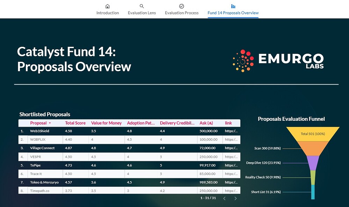349x207 pixels.
Task: Click TxPipe ask 99,917.00
Action: click(x=208, y=165)
